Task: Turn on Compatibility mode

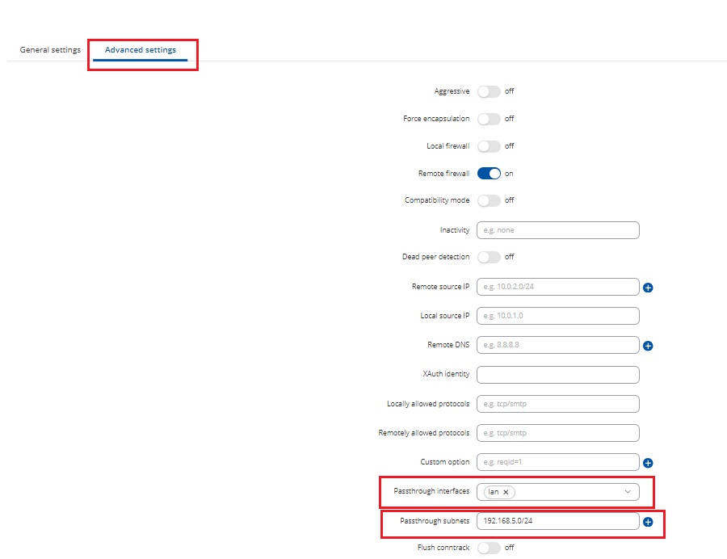Action: point(489,200)
